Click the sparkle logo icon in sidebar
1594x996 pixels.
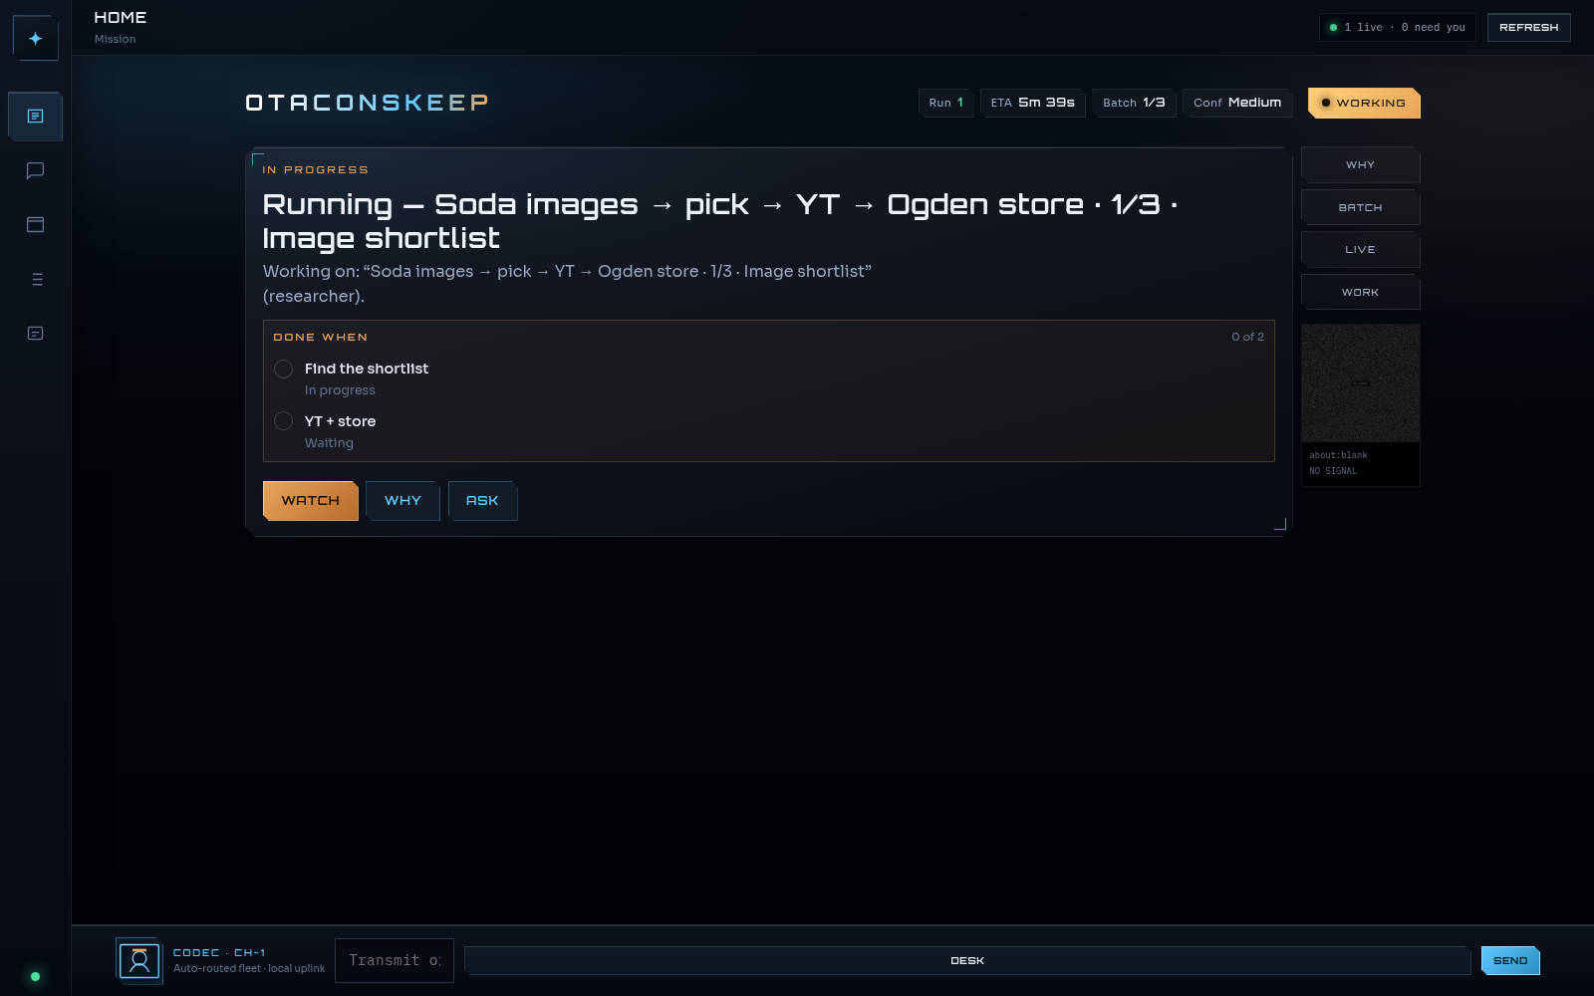point(35,38)
